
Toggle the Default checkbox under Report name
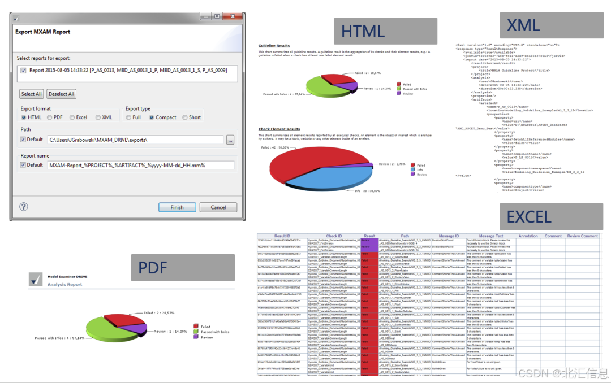(x=23, y=165)
